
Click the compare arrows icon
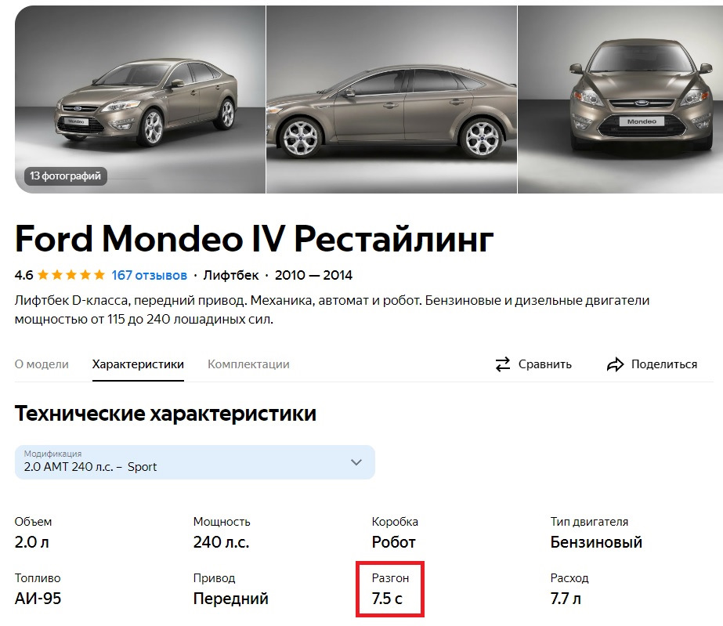pyautogui.click(x=503, y=364)
